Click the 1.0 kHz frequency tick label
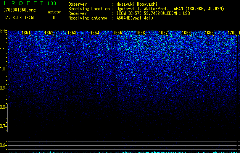 coord(3,69)
